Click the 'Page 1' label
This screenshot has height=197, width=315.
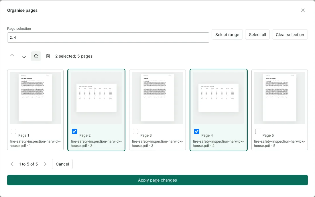point(24,135)
